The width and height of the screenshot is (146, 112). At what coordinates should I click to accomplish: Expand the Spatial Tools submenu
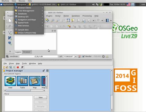pos(29,22)
